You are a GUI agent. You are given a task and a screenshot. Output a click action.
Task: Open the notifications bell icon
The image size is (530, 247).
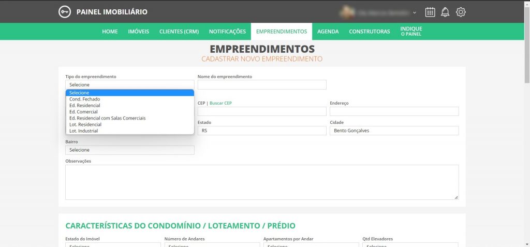(445, 12)
